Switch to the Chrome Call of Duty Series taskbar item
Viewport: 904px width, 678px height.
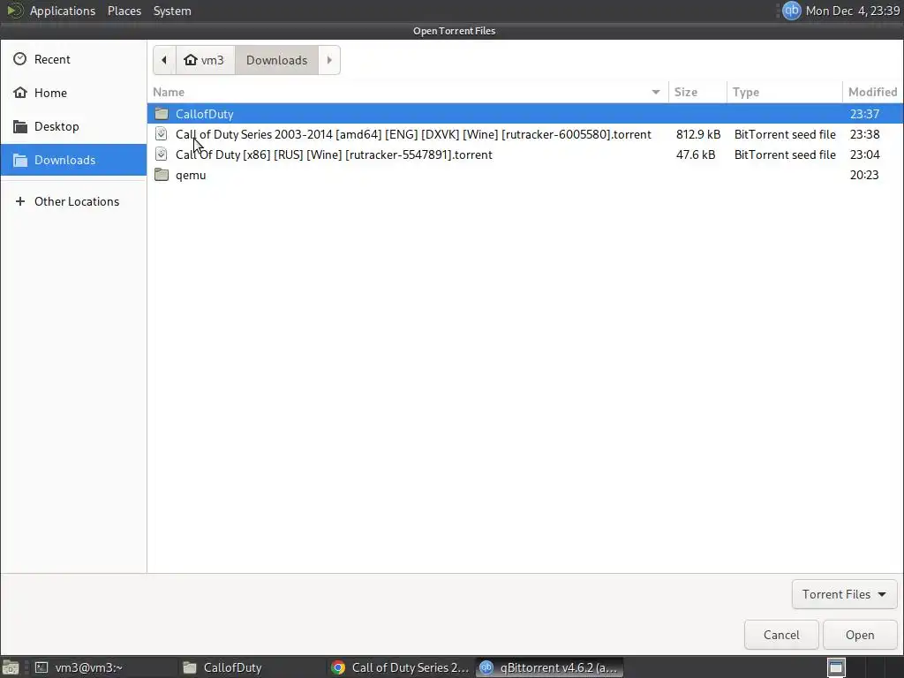pyautogui.click(x=401, y=667)
